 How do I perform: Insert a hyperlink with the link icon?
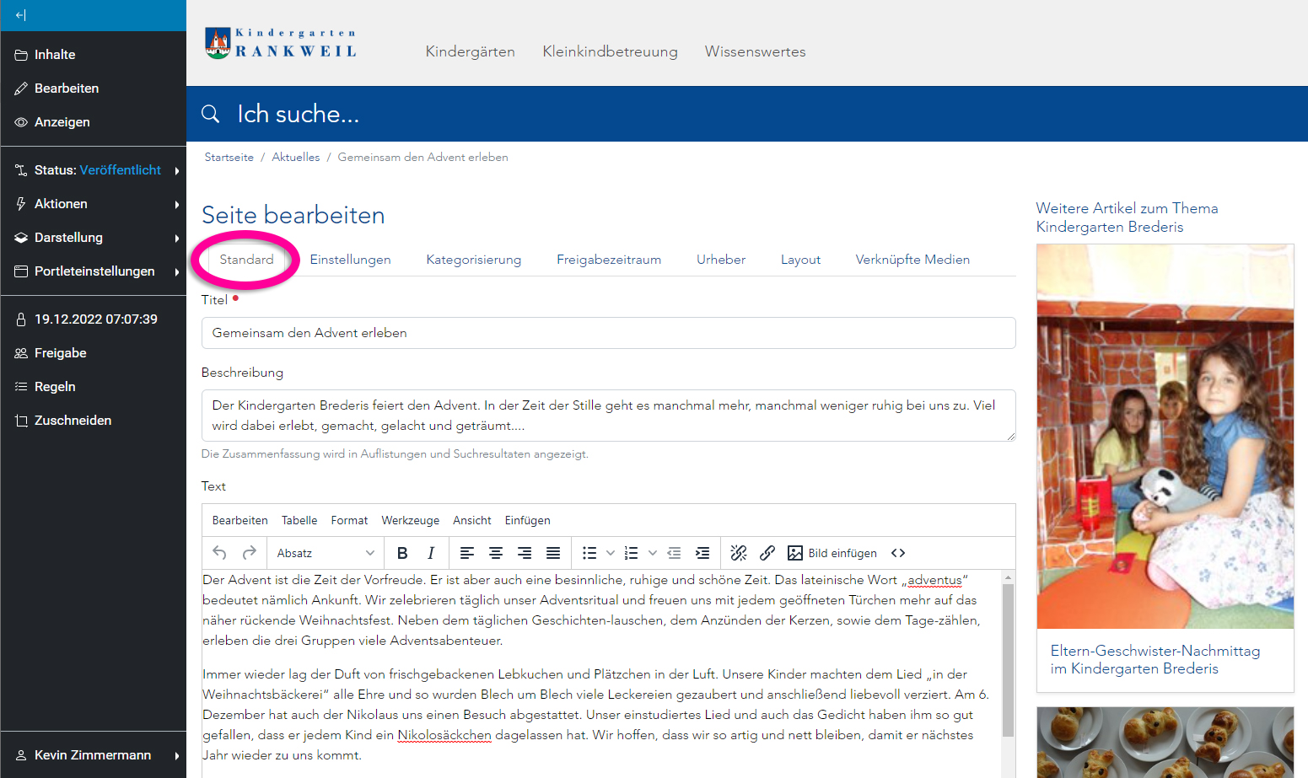767,553
